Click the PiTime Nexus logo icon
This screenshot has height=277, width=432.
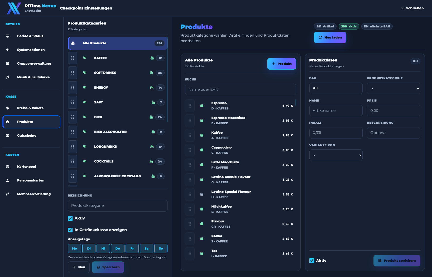point(14,8)
